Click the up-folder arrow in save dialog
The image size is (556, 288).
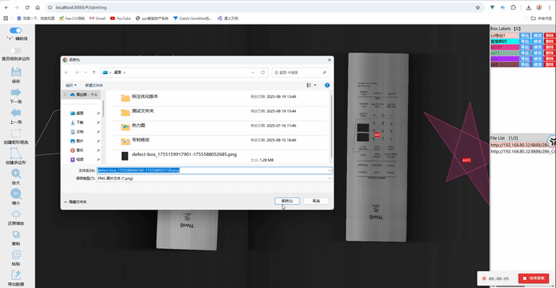94,72
